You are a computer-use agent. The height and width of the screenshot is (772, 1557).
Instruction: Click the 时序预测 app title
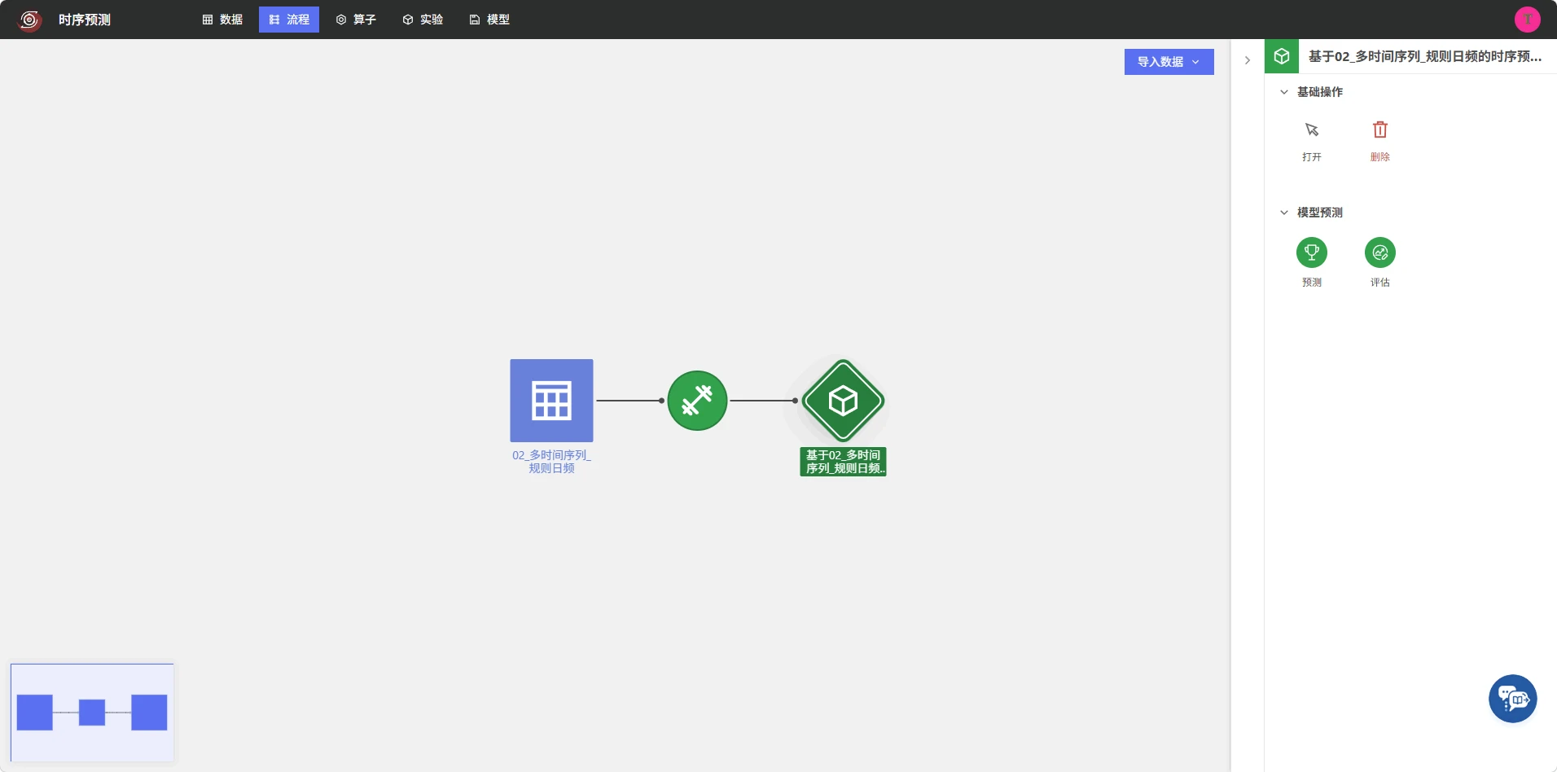85,20
